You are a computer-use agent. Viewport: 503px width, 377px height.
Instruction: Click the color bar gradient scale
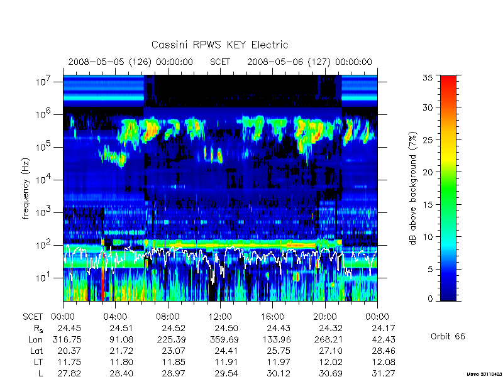448,188
